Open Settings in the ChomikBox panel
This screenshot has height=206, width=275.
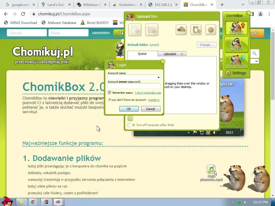[x=236, y=73]
